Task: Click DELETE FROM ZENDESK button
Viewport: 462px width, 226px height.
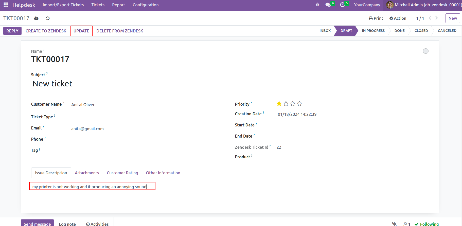Action: click(120, 31)
